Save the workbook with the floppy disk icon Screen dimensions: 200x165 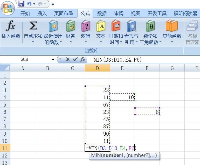(21, 4)
